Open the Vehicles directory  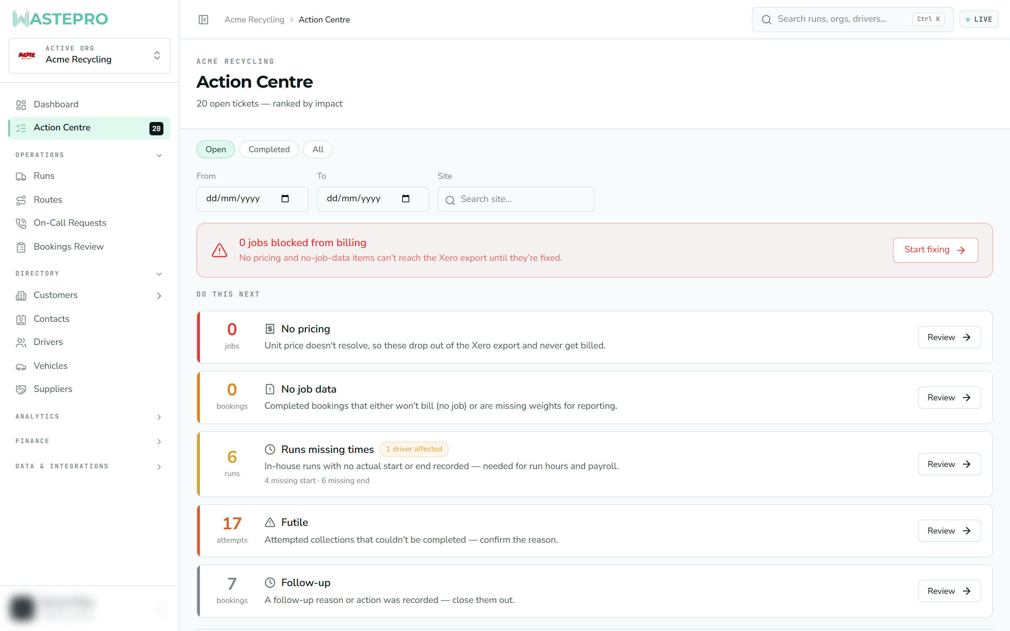[x=89, y=366]
